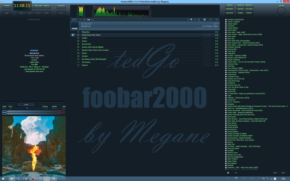Click the grid layout icon
The height and width of the screenshot is (181, 290).
pyautogui.click(x=204, y=20)
